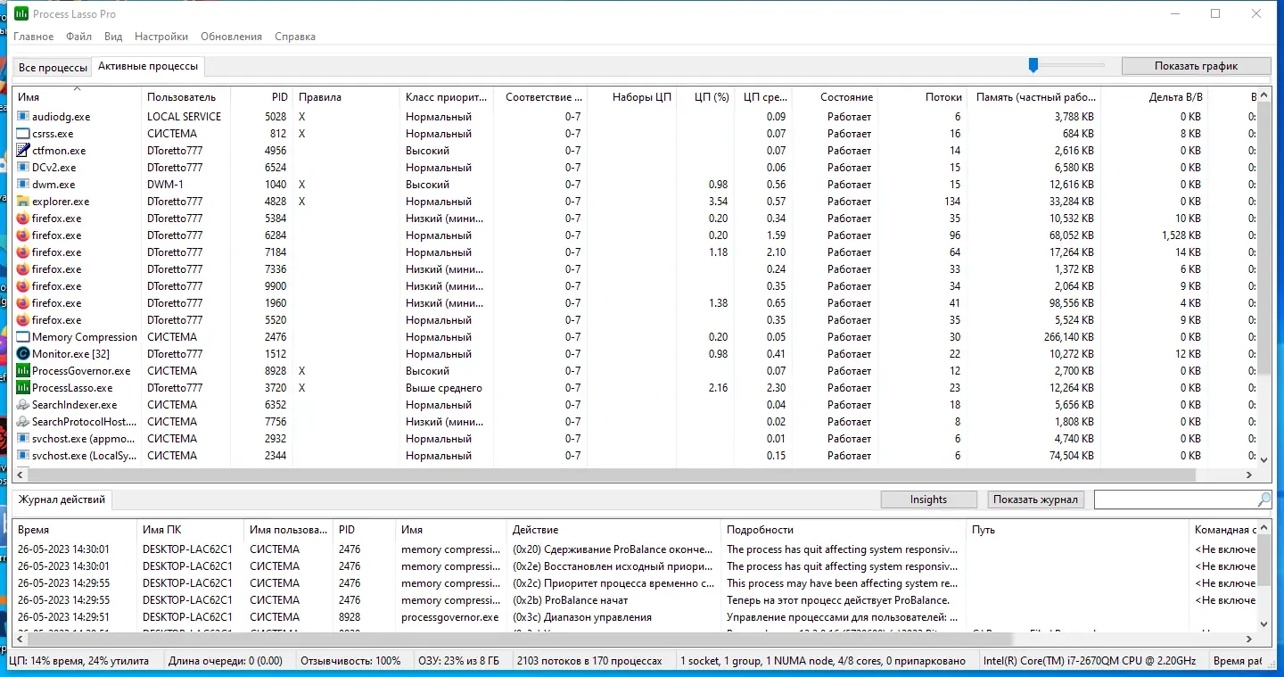Click the process list horizontal scrollbar right arrow
This screenshot has height=677, width=1284.
point(1248,475)
